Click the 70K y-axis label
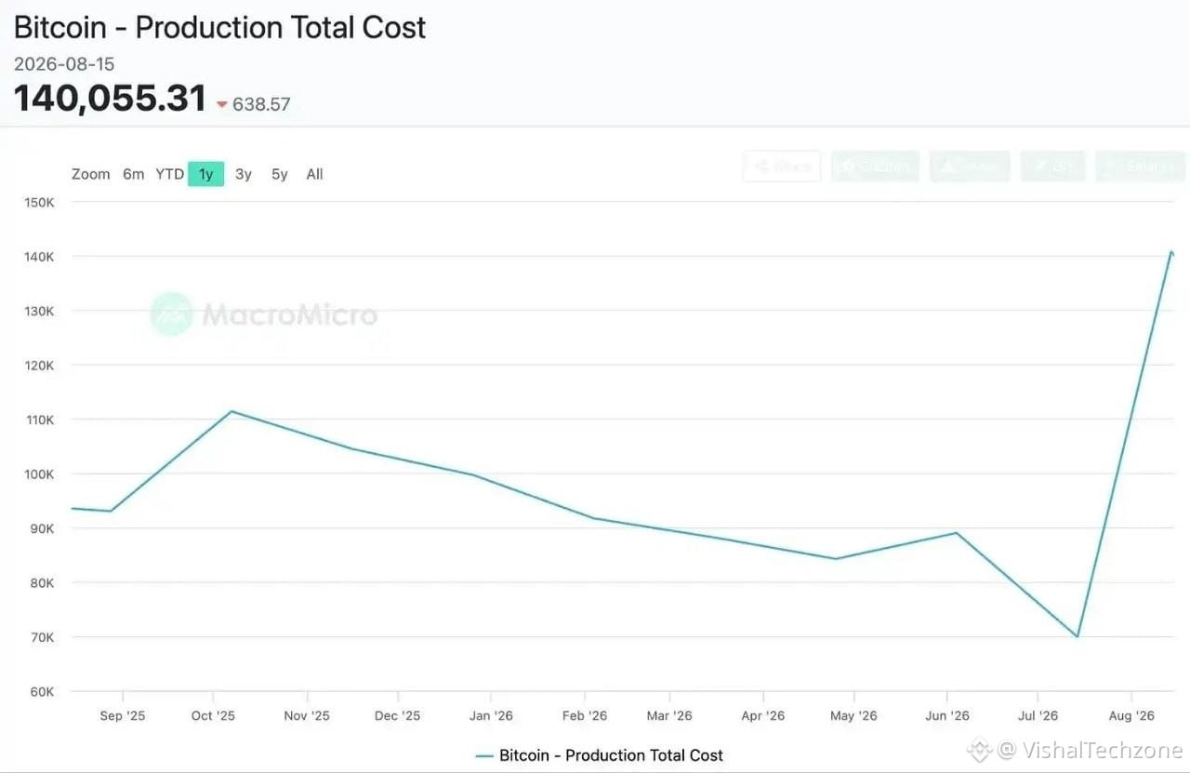The image size is (1190, 773). tap(42, 637)
